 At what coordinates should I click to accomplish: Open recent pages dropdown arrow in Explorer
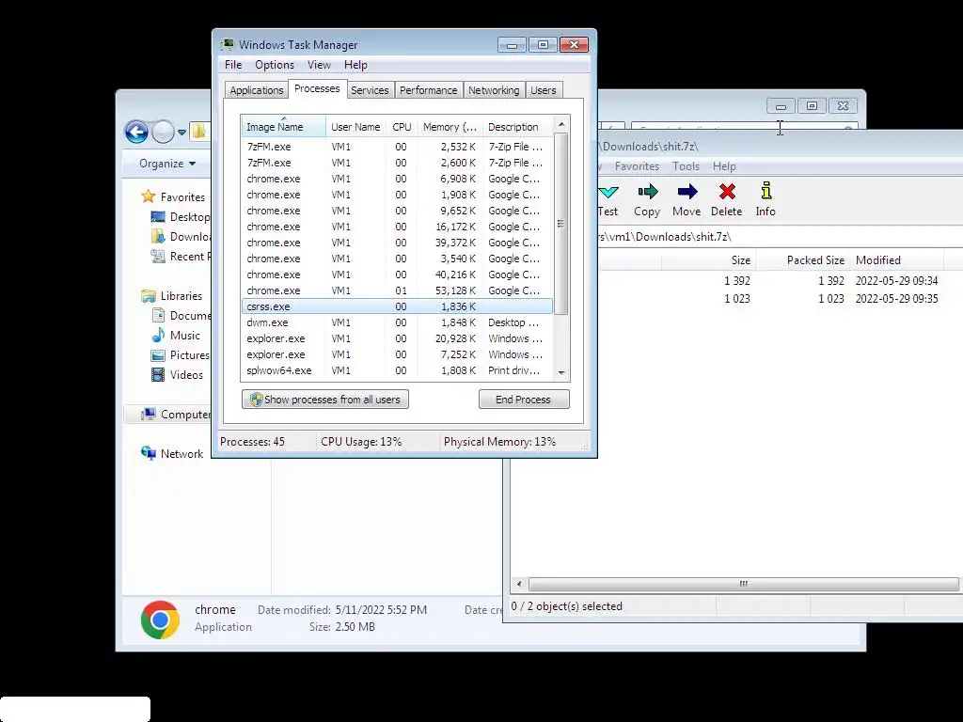pos(182,132)
